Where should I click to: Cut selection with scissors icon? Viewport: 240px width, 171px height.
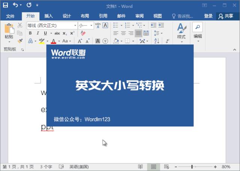[x=20, y=25]
